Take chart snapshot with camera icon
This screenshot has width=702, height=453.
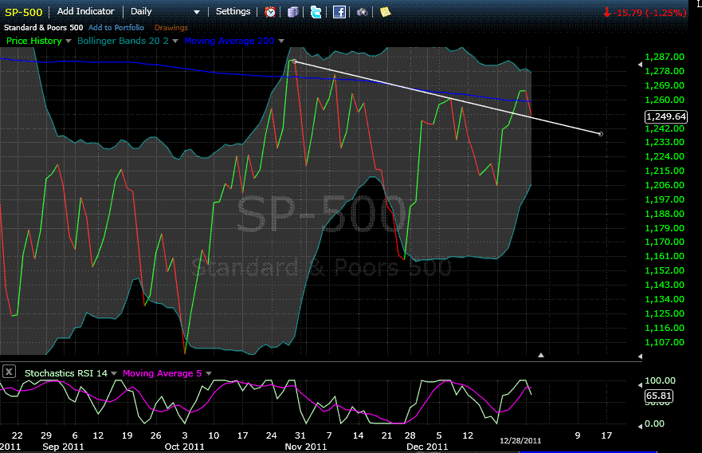pos(363,12)
